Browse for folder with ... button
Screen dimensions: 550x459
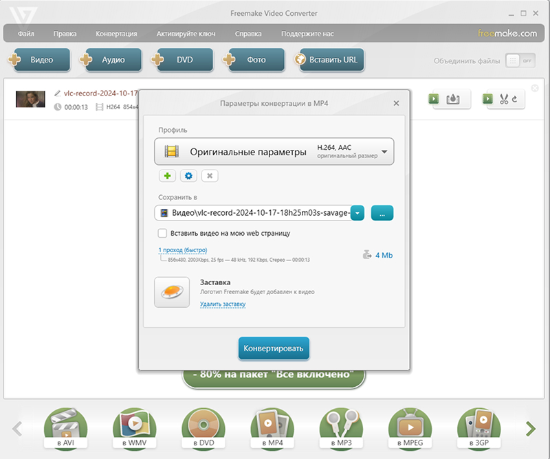382,213
